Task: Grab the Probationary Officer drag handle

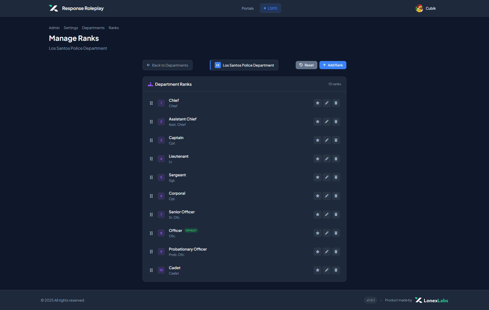Action: pyautogui.click(x=151, y=252)
